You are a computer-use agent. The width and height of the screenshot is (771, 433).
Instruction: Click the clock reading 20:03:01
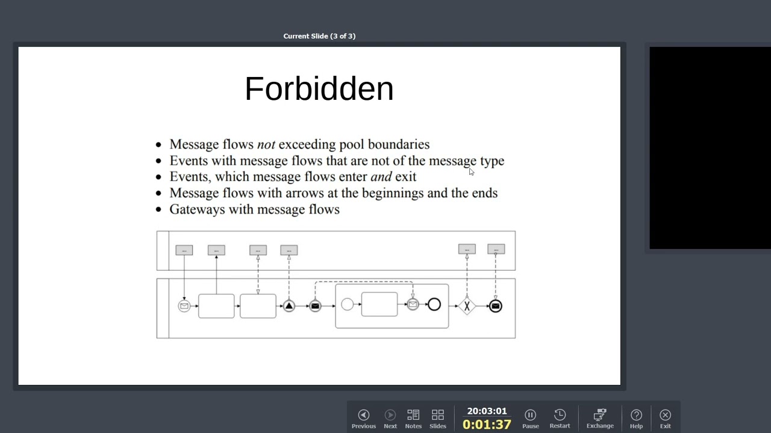[487, 411]
